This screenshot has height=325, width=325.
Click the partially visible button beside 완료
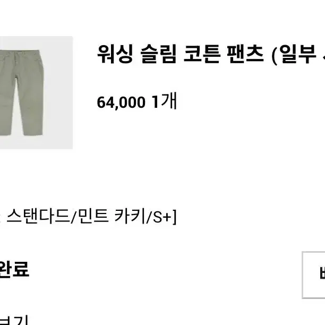pyautogui.click(x=314, y=275)
